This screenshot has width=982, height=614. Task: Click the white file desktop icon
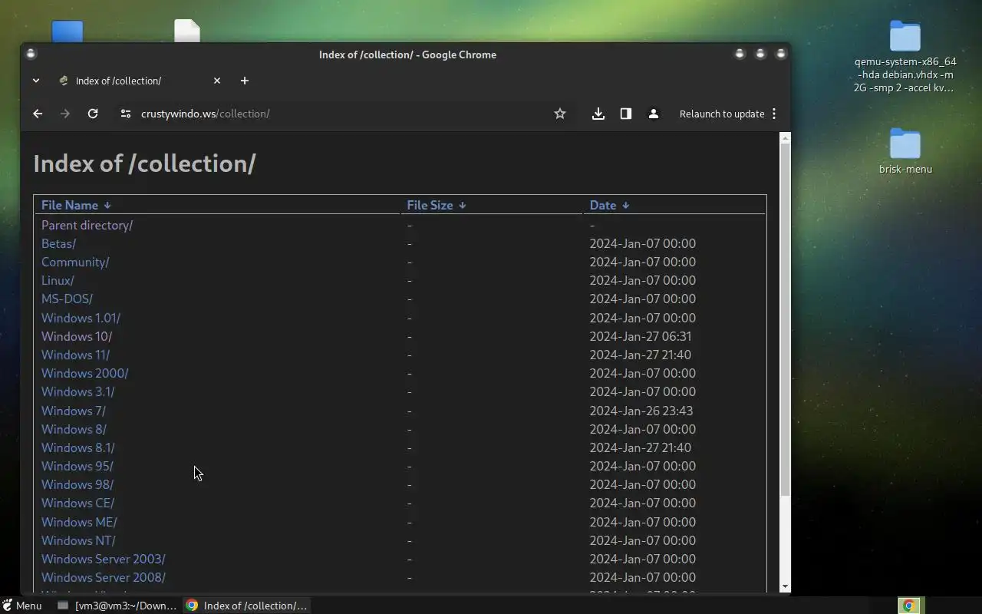(x=187, y=31)
